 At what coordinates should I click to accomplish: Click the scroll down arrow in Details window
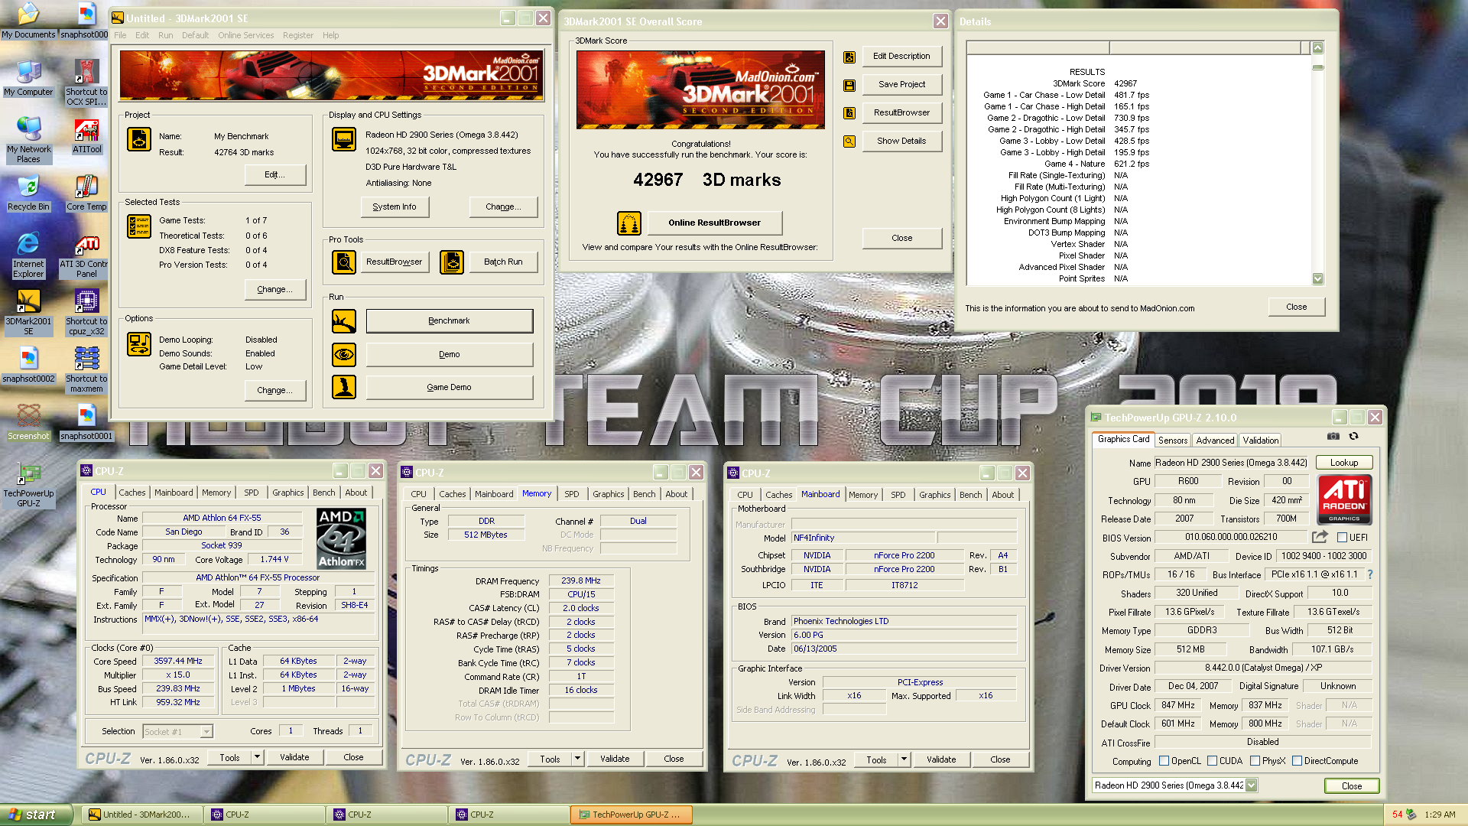(x=1317, y=279)
